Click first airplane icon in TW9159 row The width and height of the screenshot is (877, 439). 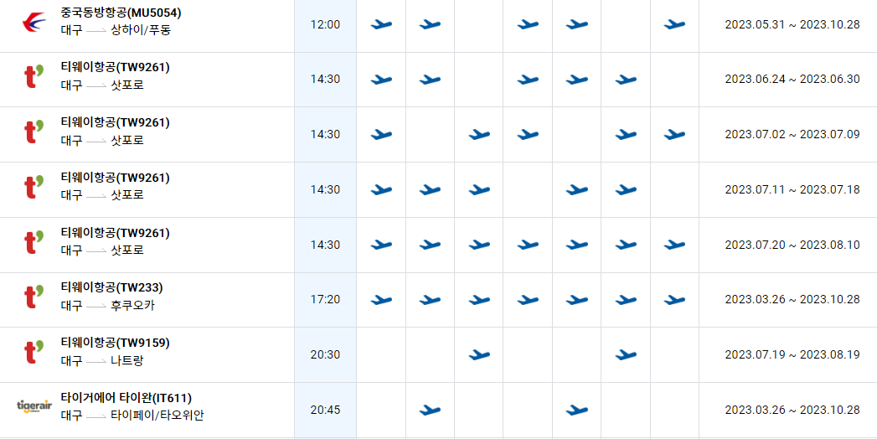(479, 354)
